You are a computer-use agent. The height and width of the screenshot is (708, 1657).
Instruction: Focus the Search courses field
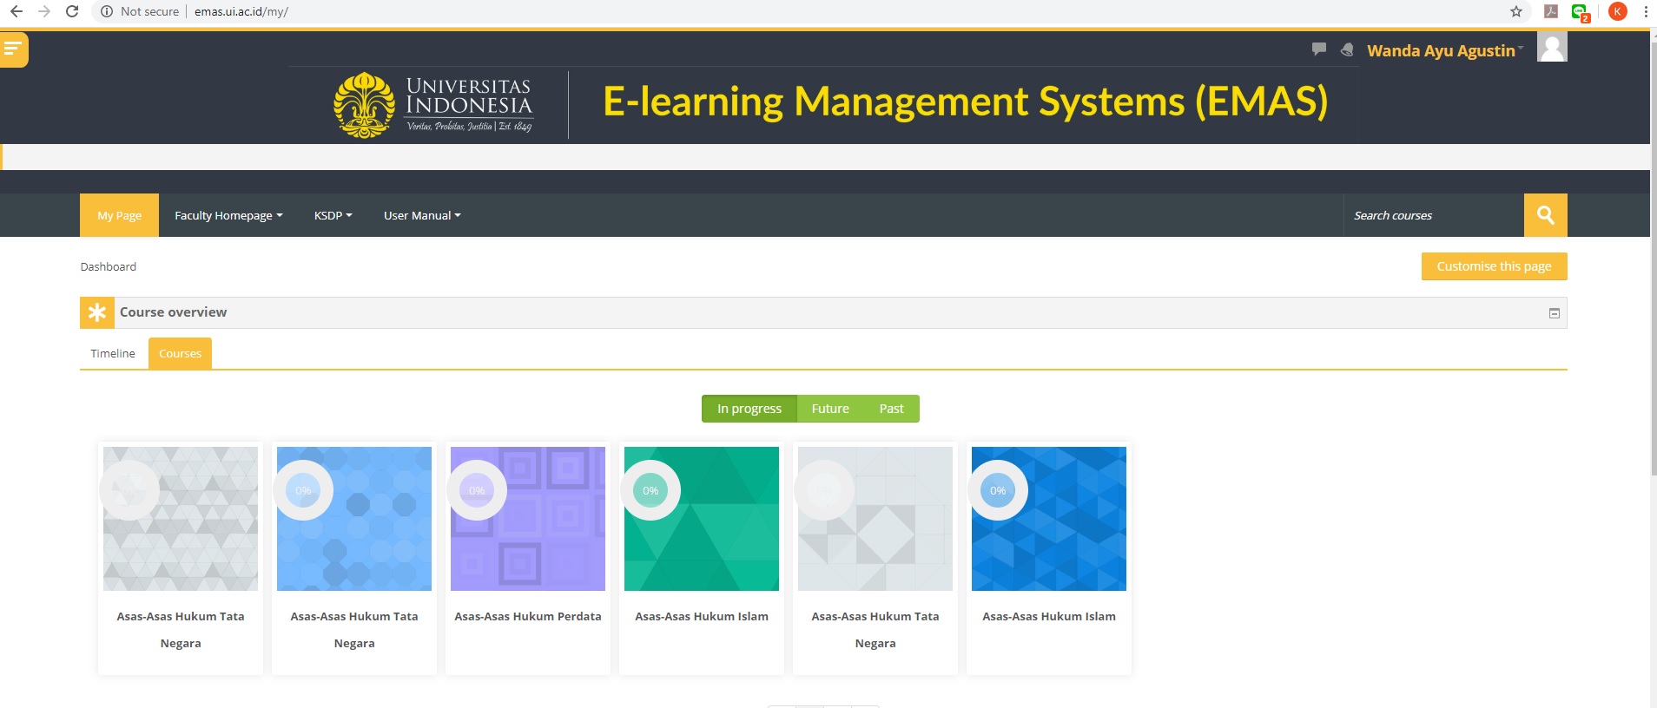pyautogui.click(x=1434, y=215)
